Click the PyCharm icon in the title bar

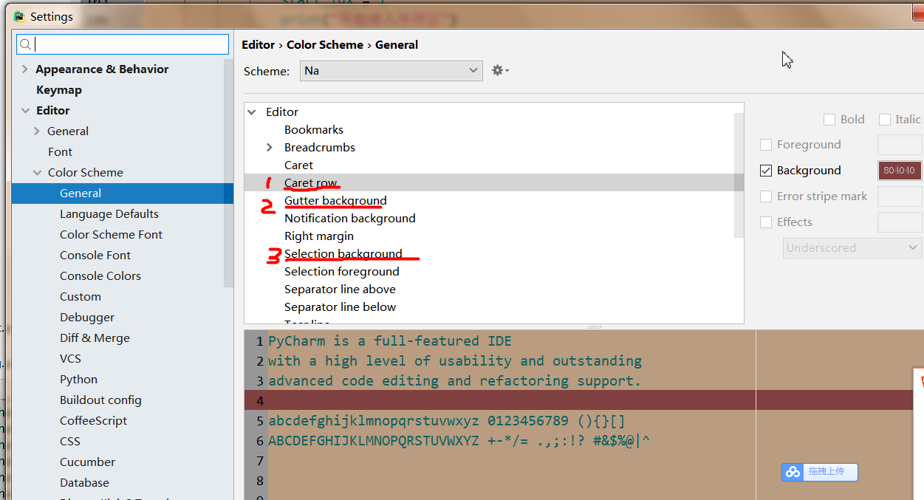[19, 16]
